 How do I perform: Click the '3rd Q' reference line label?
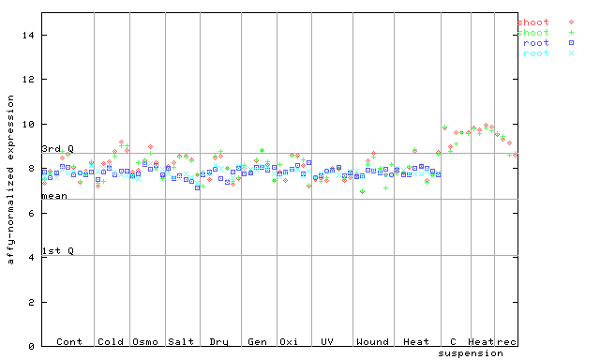[x=57, y=148]
